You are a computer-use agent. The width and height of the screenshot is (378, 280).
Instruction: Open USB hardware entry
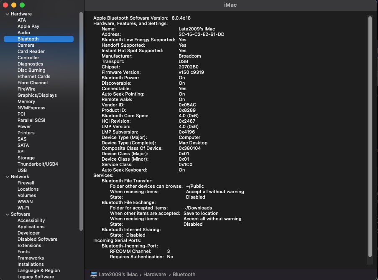22,170
